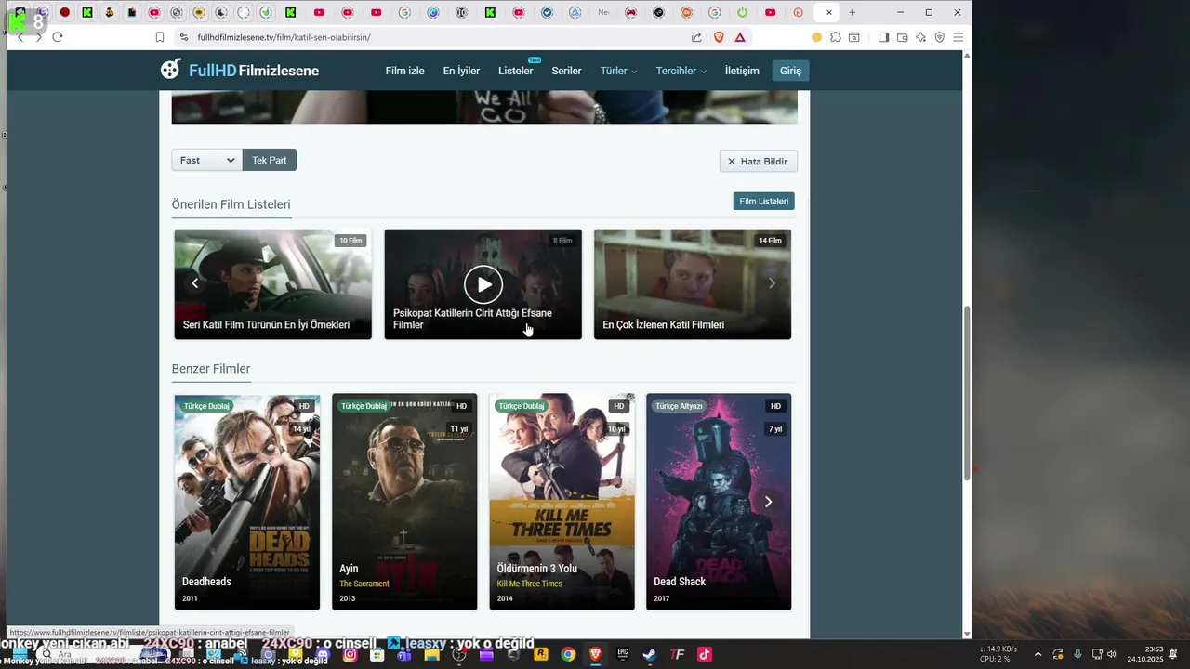This screenshot has width=1190, height=669.
Task: Open Ayin The Sacrament movie card
Action: pyautogui.click(x=404, y=502)
